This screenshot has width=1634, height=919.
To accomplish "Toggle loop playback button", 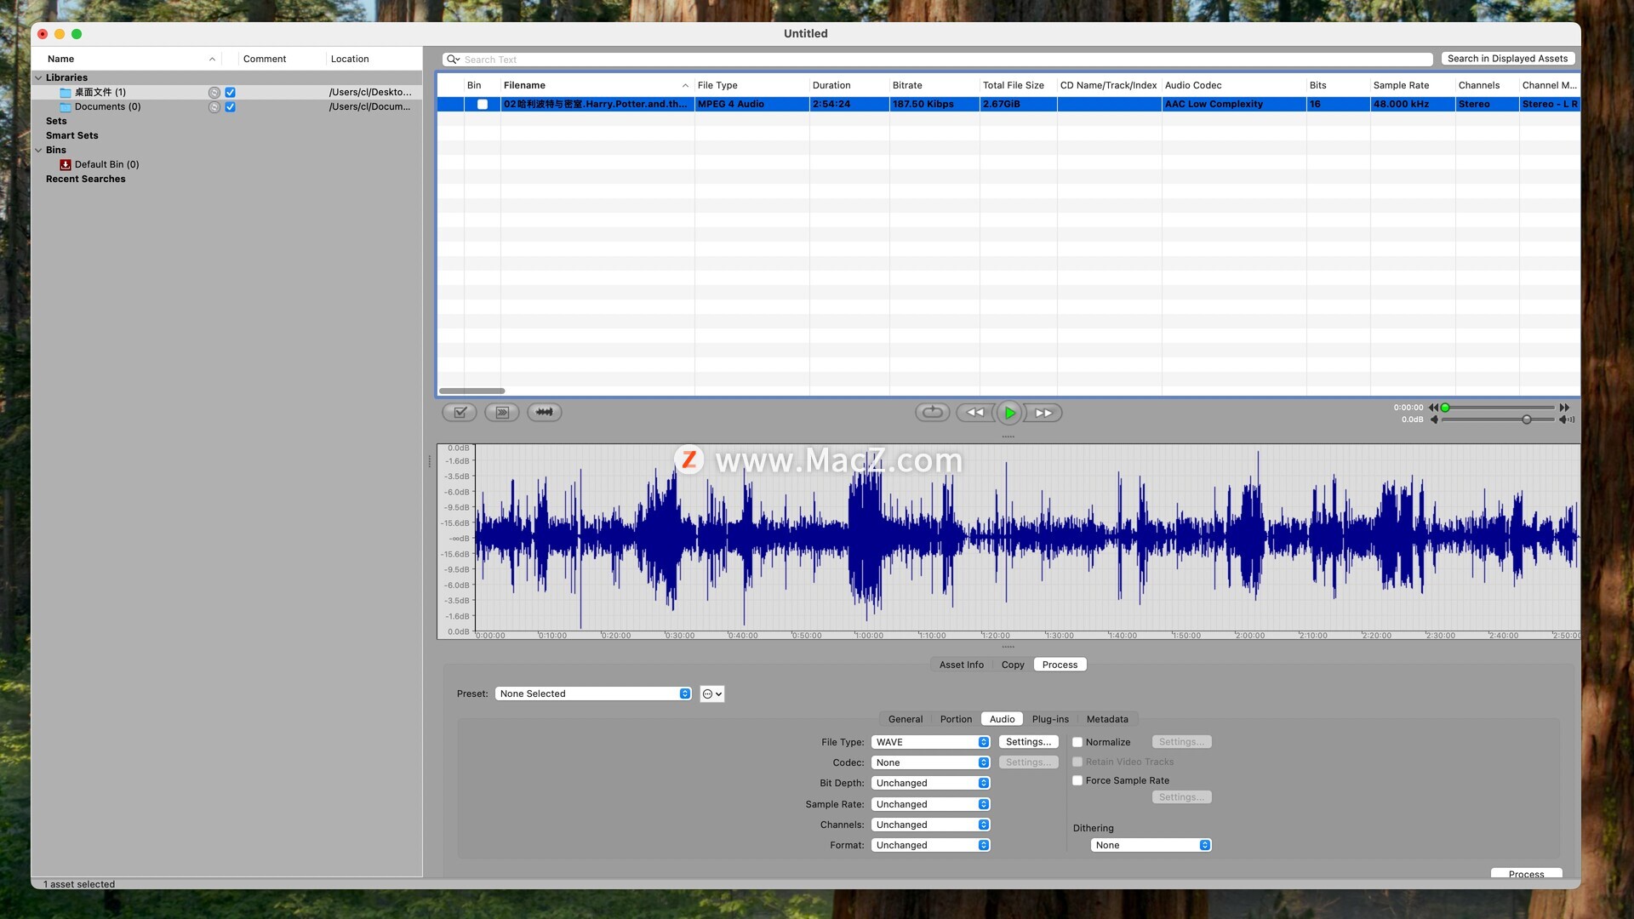I will point(933,413).
